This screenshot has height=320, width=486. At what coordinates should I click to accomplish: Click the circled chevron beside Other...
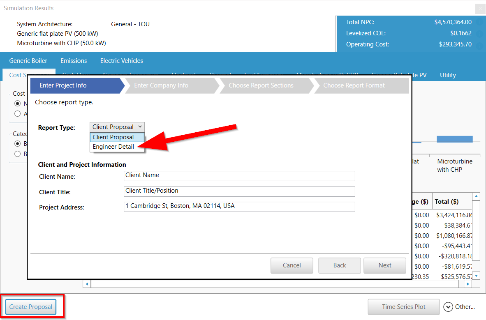click(448, 307)
